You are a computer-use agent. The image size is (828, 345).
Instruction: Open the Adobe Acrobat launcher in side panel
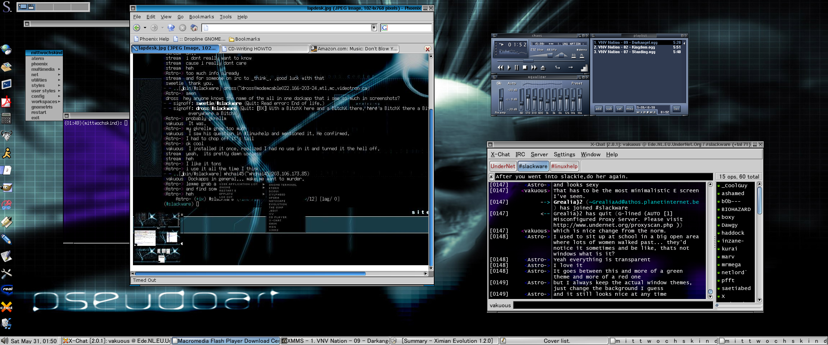coord(6,102)
